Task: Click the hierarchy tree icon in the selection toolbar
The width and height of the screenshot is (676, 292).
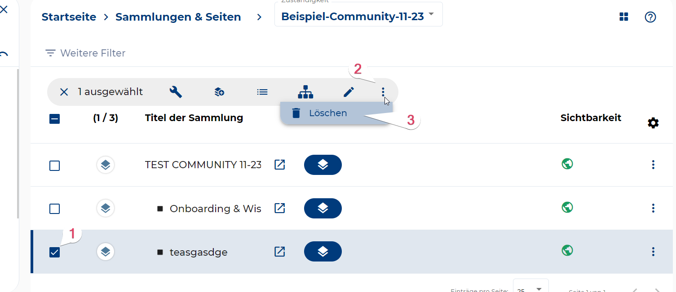Action: (305, 92)
